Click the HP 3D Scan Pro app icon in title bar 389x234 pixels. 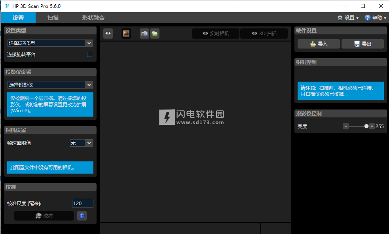7,6
